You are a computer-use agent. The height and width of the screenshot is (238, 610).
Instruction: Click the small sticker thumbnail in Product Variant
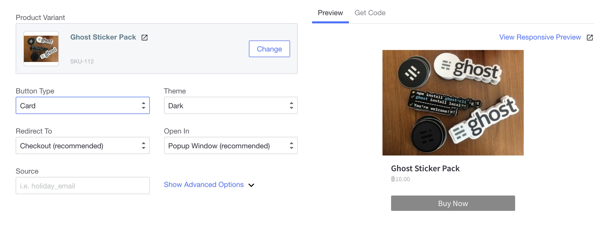point(41,49)
